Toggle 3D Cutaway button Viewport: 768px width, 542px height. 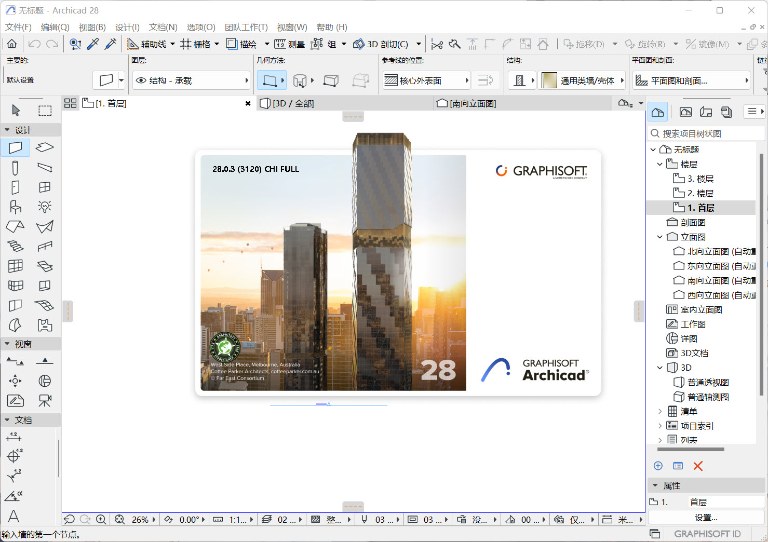(x=381, y=44)
